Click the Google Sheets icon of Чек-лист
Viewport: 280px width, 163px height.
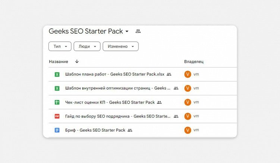57,102
